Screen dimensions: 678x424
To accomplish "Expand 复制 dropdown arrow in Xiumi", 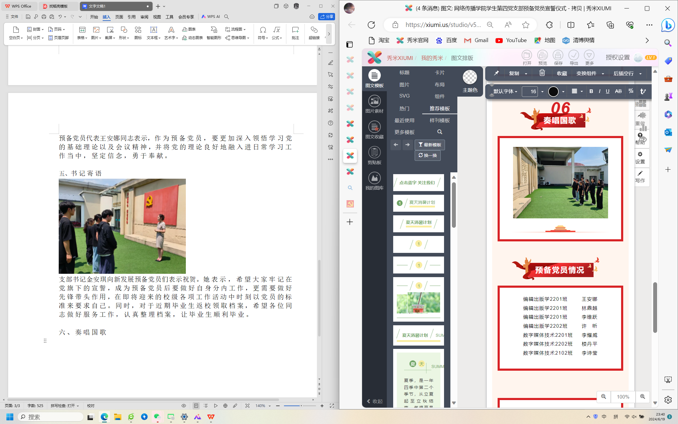I will point(526,74).
